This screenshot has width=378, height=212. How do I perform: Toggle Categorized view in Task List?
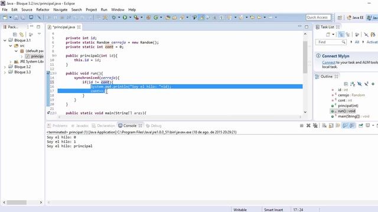341,35
